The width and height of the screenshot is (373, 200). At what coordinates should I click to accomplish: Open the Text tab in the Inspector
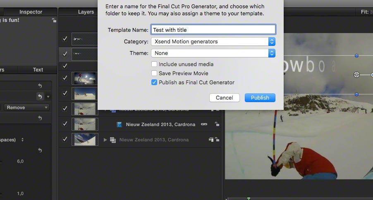pyautogui.click(x=38, y=70)
